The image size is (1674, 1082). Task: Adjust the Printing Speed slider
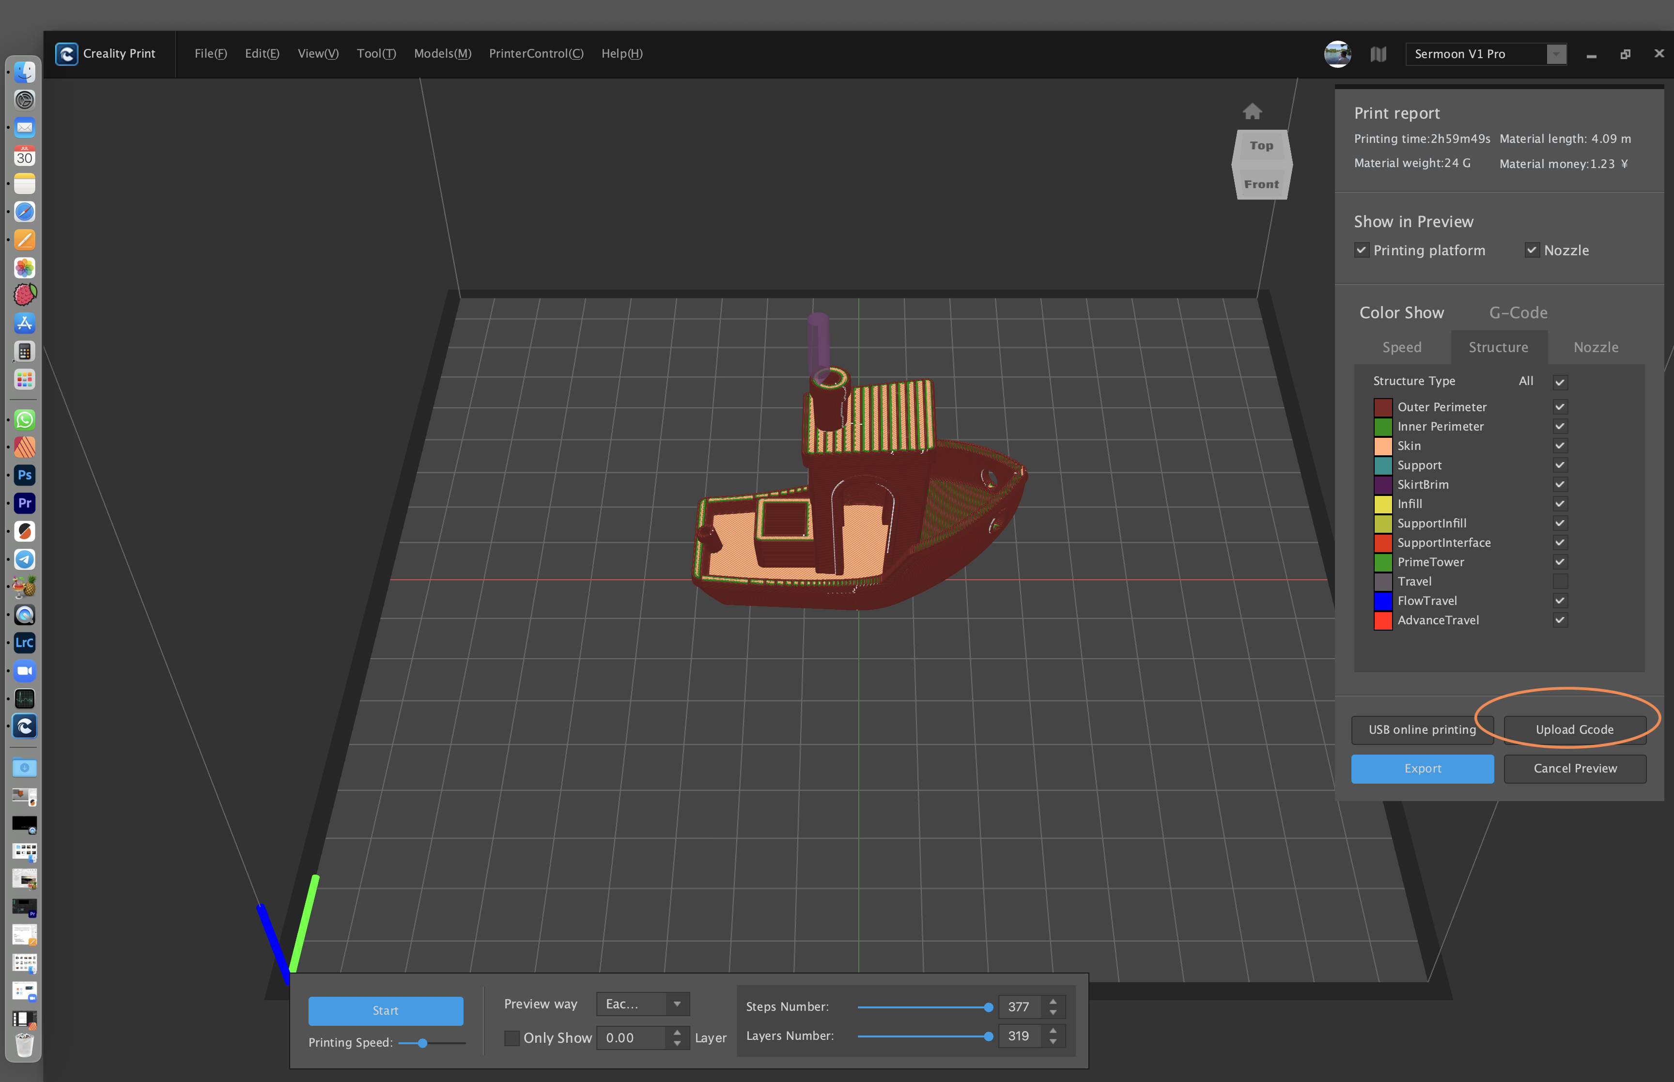pos(422,1043)
